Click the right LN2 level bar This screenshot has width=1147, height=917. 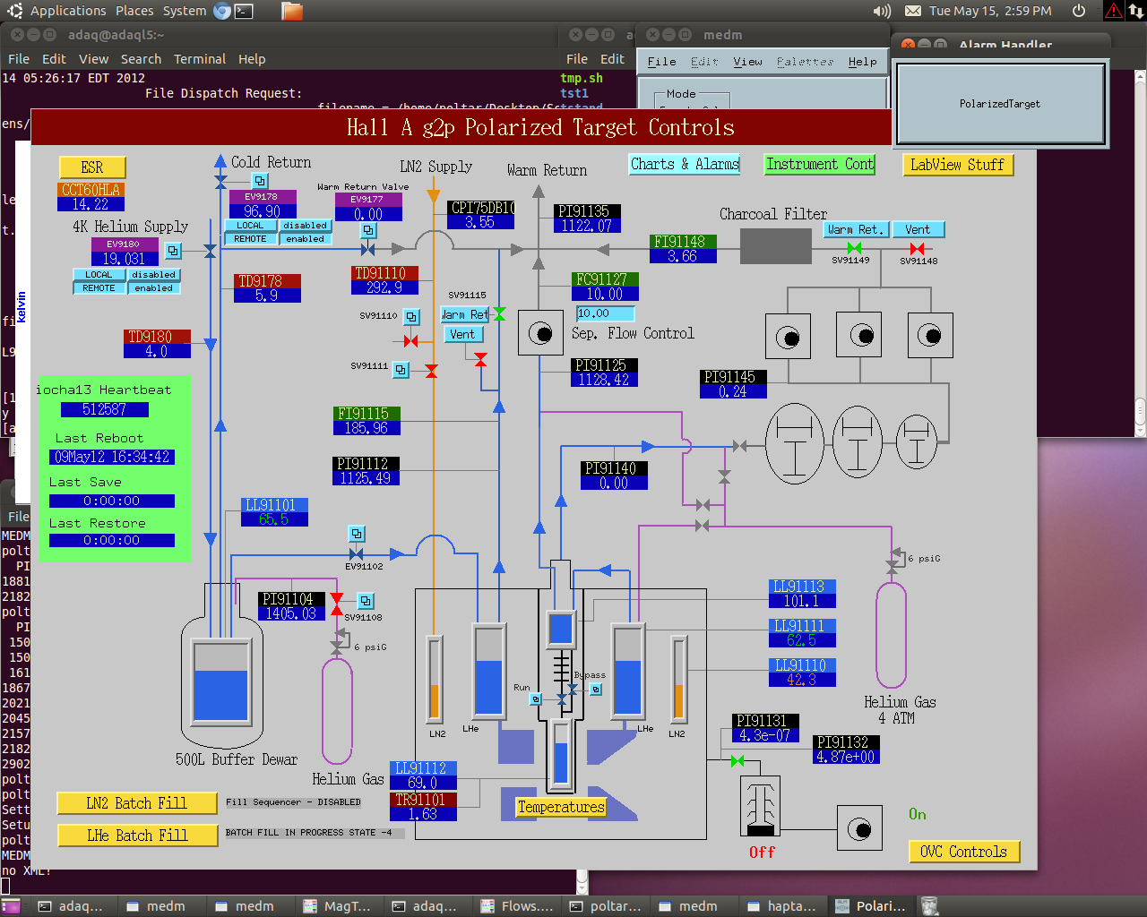pyautogui.click(x=679, y=678)
